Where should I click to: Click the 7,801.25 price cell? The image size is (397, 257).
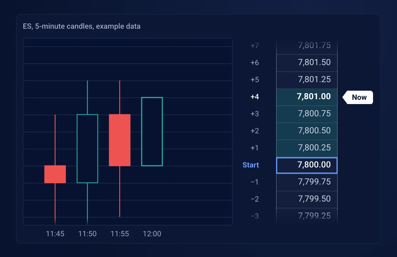307,80
